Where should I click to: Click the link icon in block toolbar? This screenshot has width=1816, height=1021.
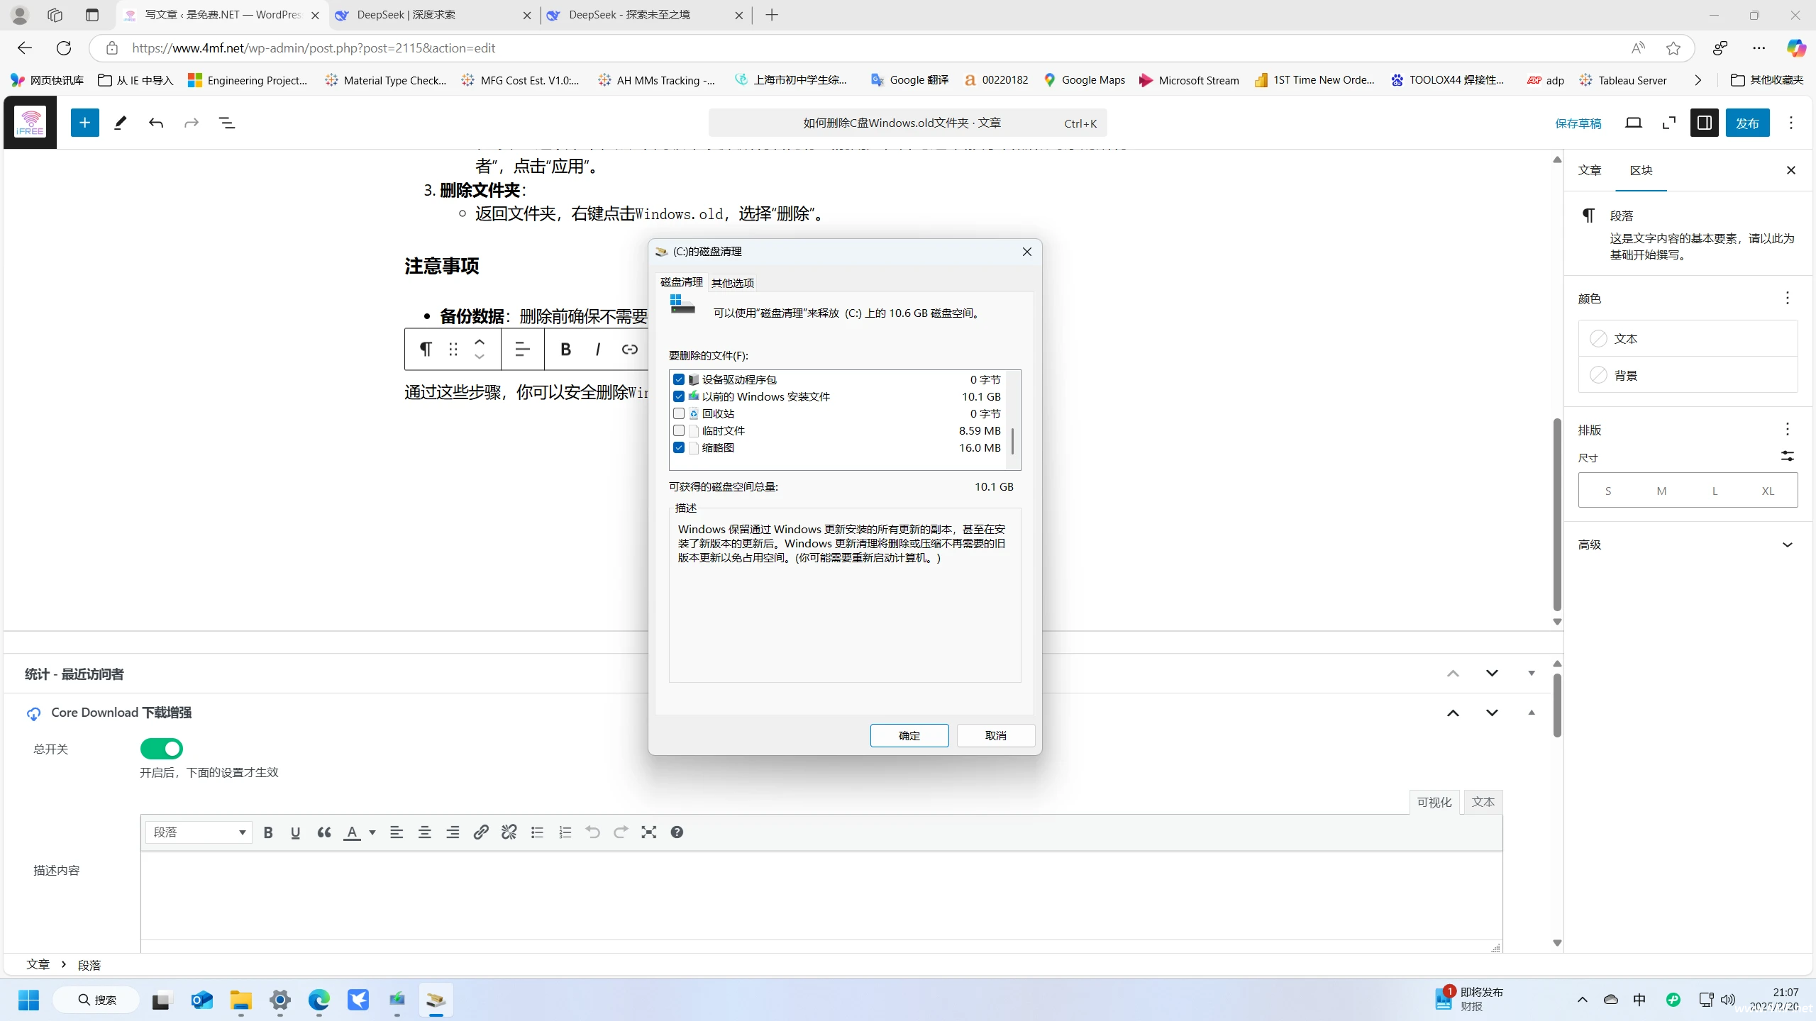(629, 349)
